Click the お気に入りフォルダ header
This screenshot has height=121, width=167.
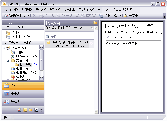pos(23,27)
